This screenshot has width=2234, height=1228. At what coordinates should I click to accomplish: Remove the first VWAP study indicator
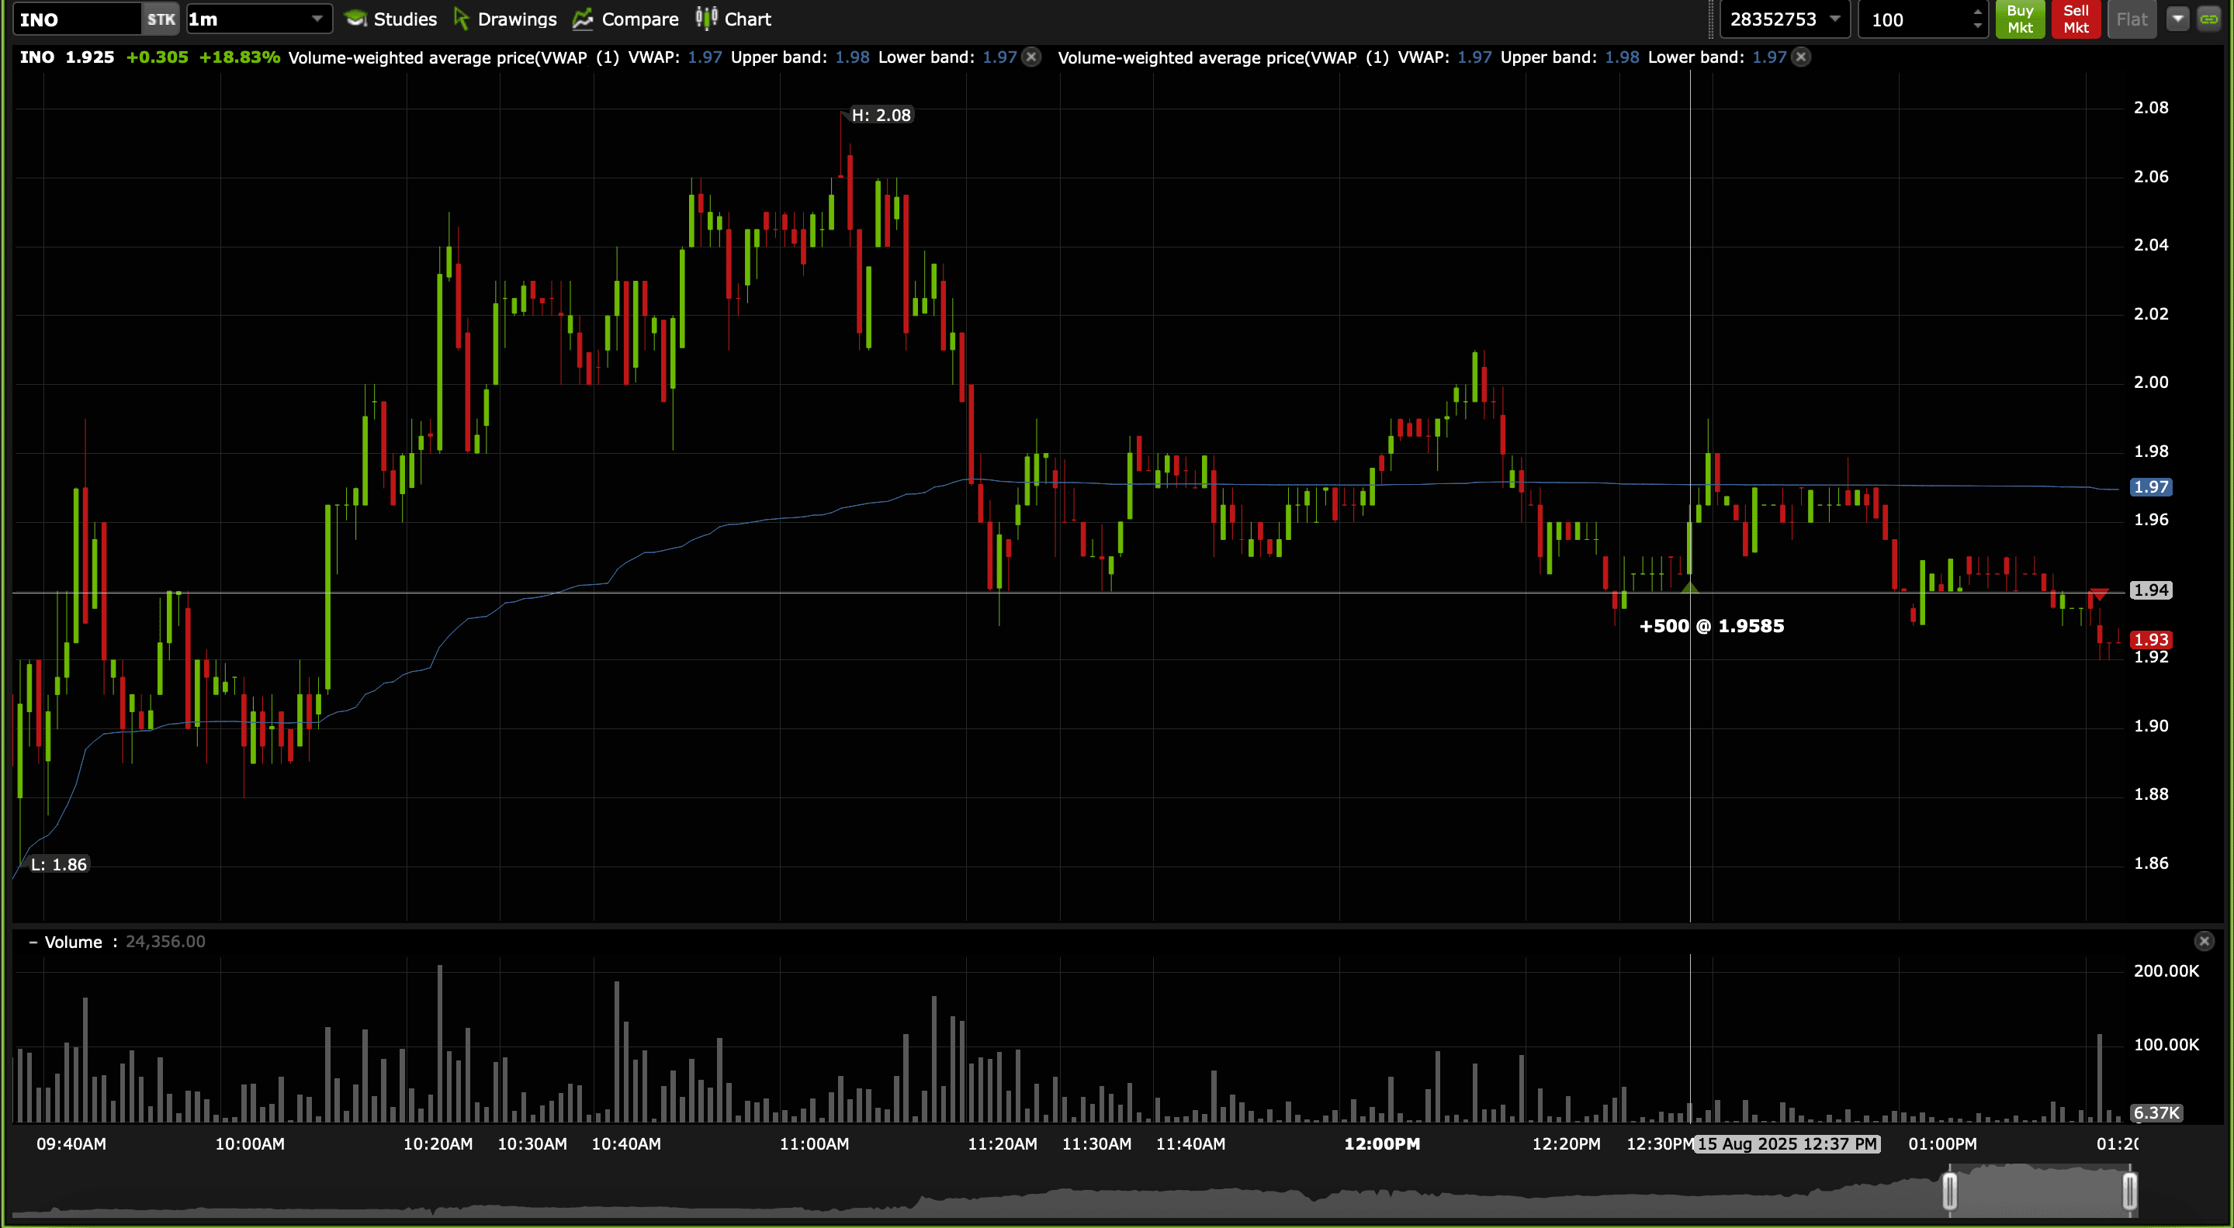pos(1031,57)
